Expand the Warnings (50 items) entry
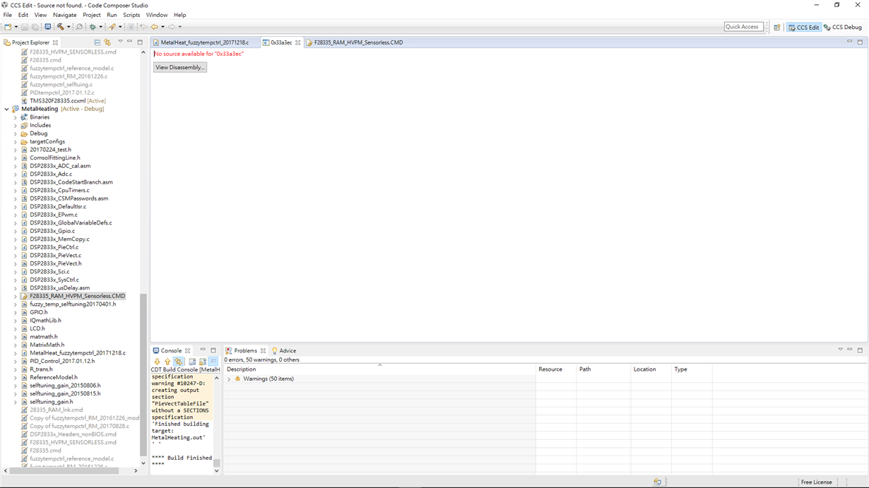 click(x=228, y=378)
